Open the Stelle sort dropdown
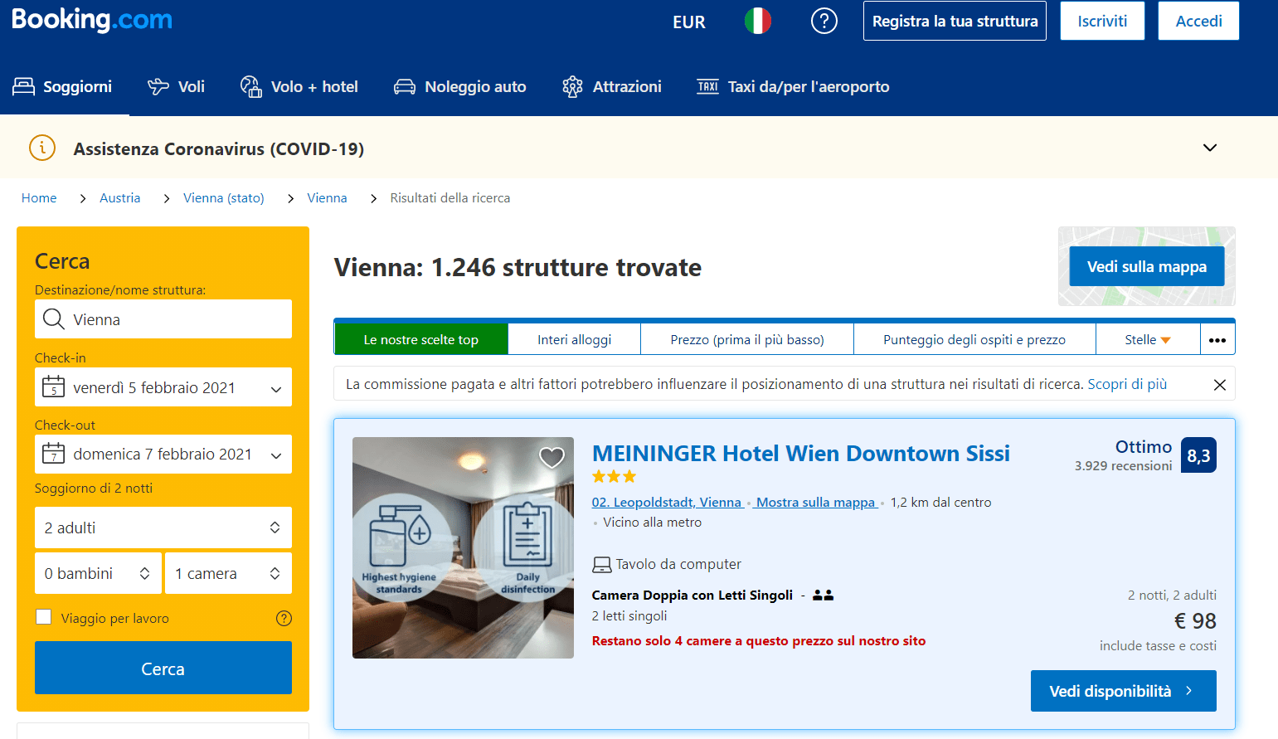Image resolution: width=1278 pixels, height=739 pixels. click(x=1148, y=339)
